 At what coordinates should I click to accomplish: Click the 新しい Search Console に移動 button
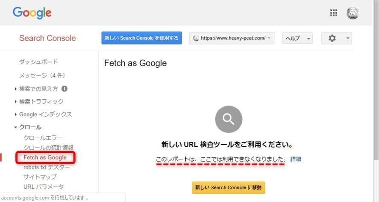[228, 187]
